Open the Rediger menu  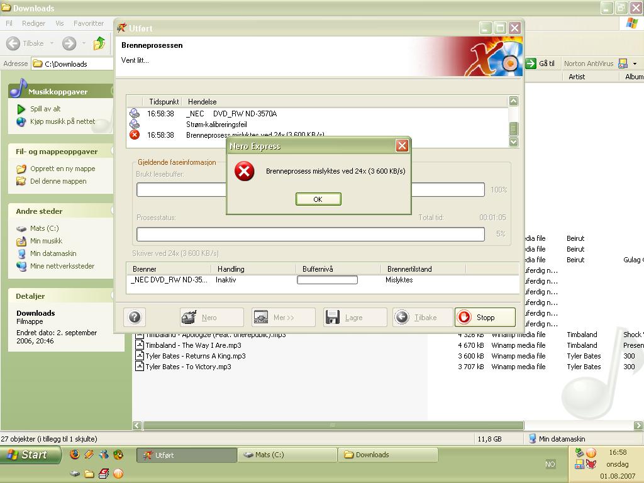(34, 23)
